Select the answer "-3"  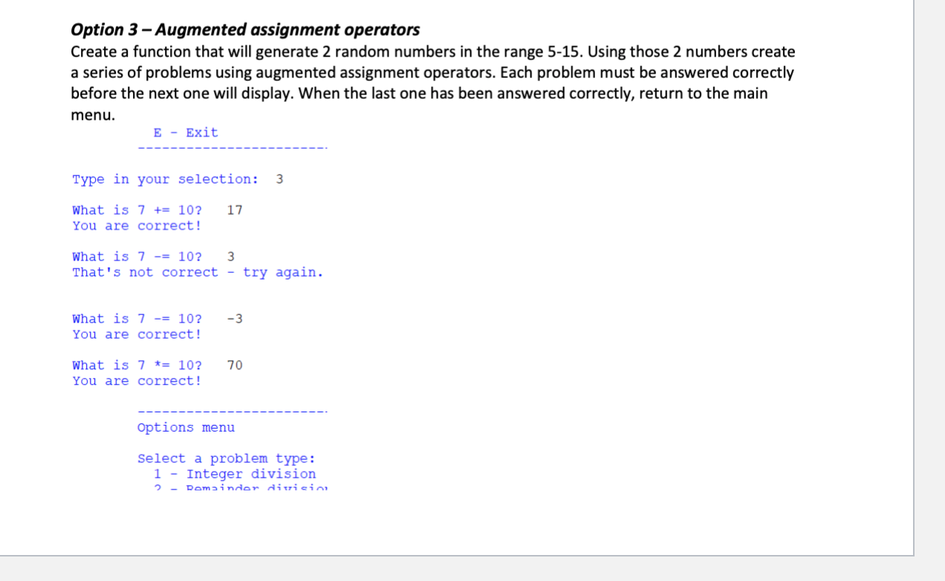(233, 318)
